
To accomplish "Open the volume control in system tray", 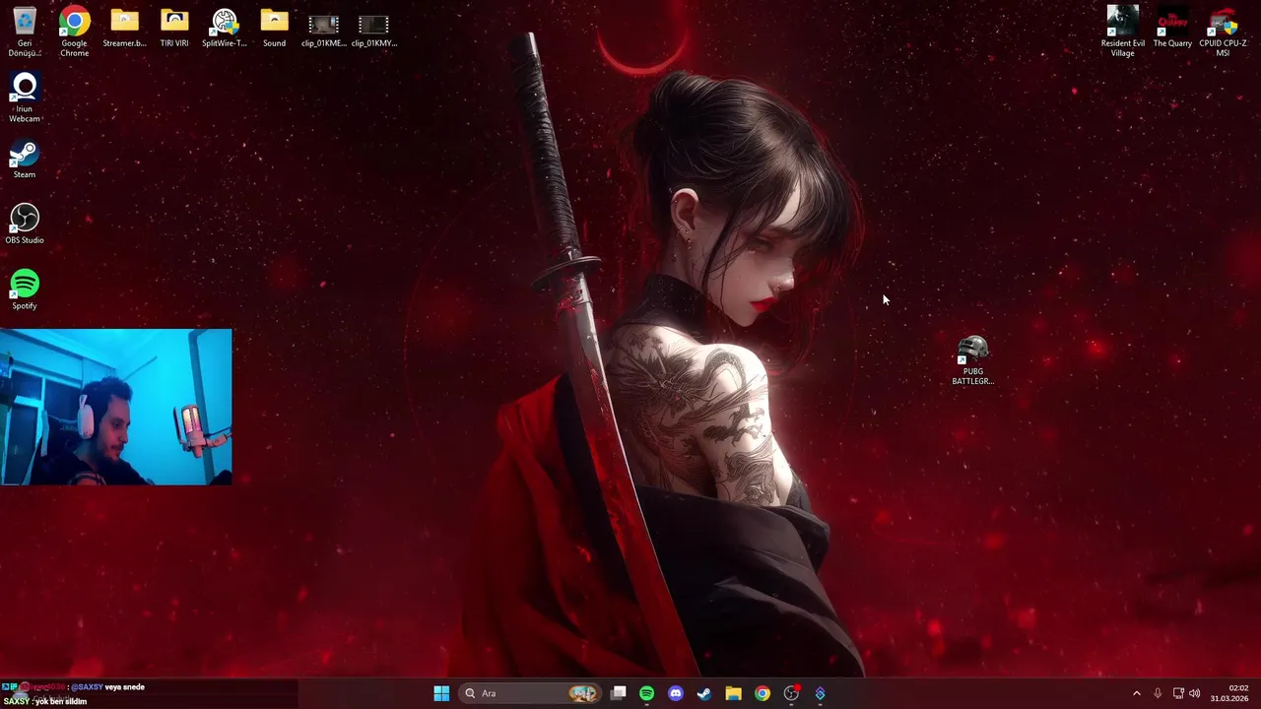I will tap(1195, 693).
